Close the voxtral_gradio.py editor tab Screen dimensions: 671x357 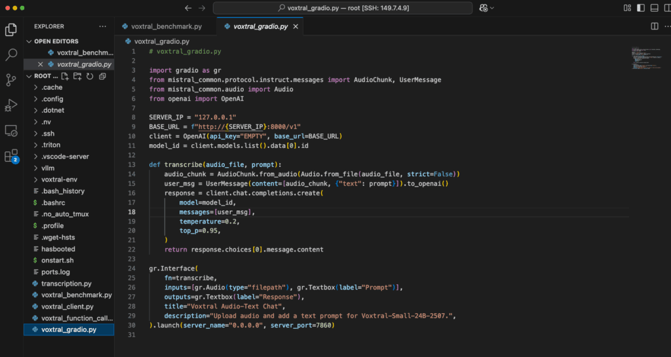[x=296, y=26]
